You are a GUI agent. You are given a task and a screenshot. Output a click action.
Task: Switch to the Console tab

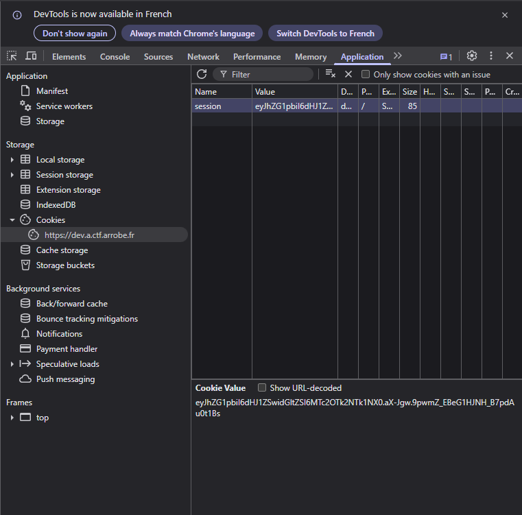tap(115, 57)
